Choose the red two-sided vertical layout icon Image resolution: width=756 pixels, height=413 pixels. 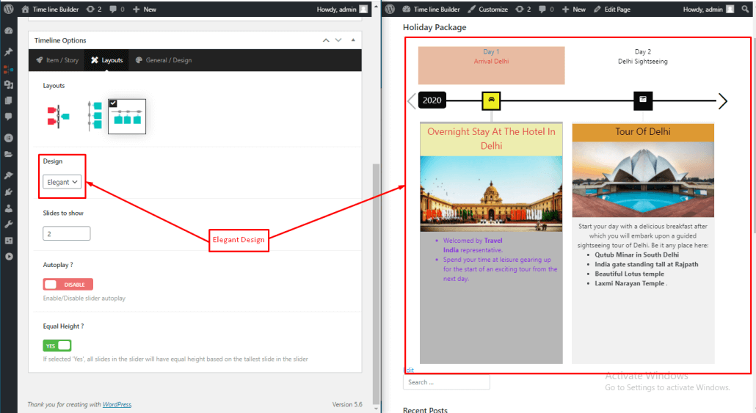[57, 116]
